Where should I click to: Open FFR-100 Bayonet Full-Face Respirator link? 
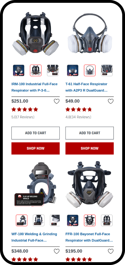pos(89,237)
